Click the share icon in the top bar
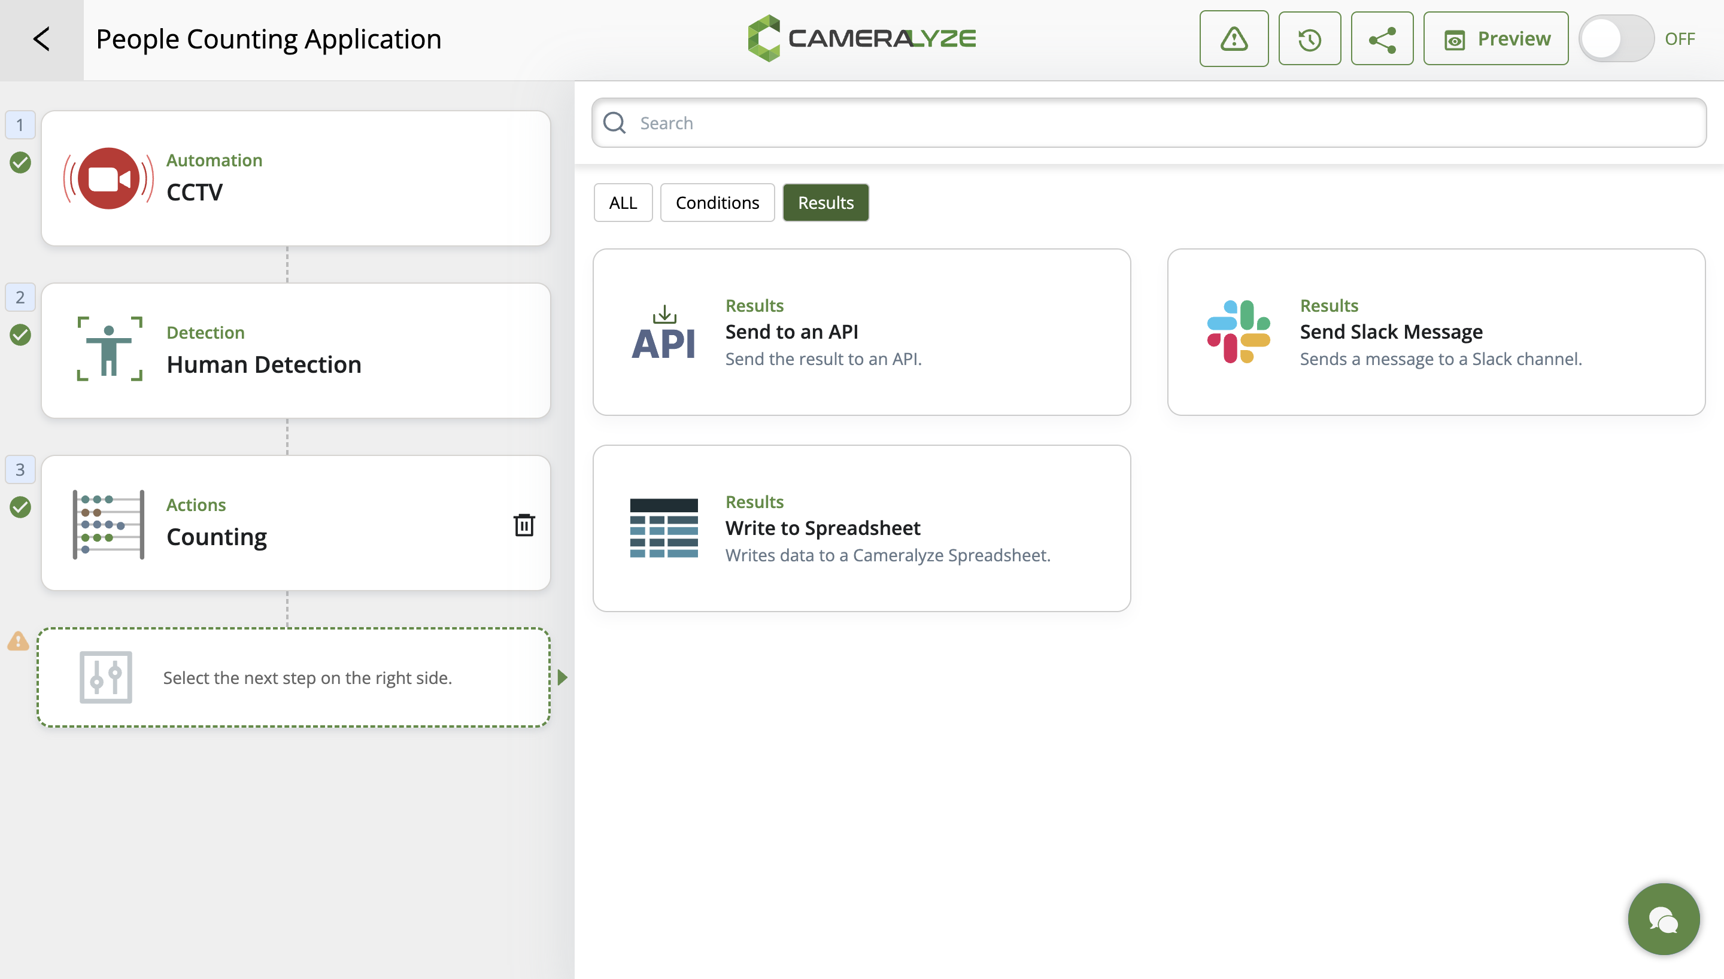1724x979 pixels. click(x=1381, y=38)
